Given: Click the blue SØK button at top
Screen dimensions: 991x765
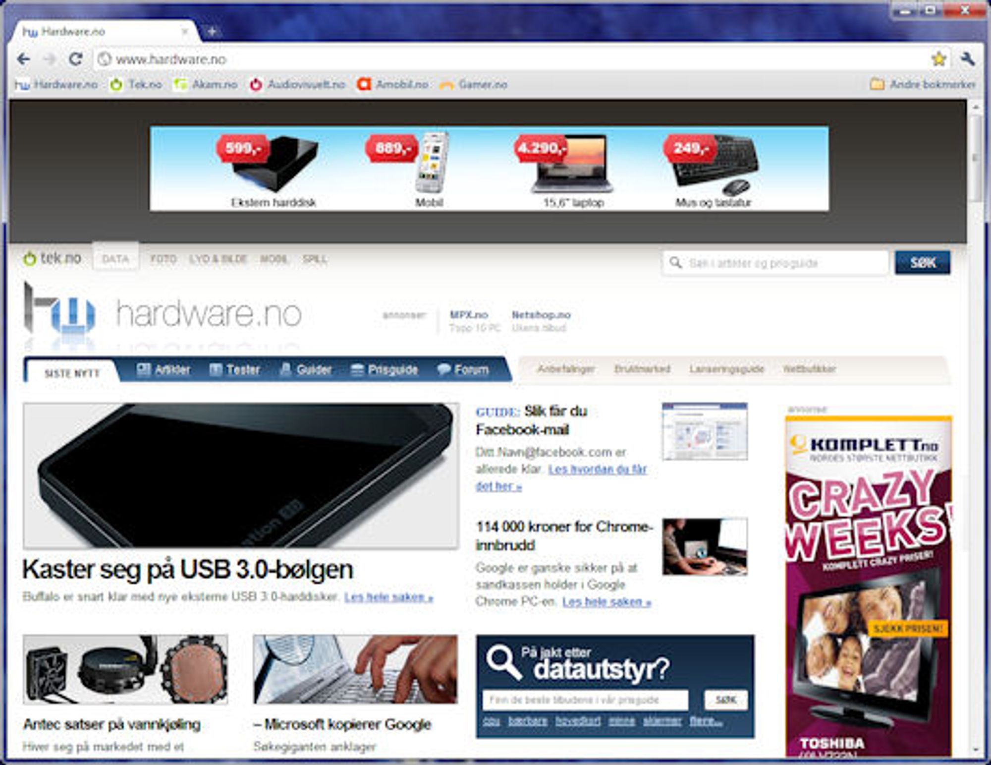Looking at the screenshot, I should click(x=923, y=262).
